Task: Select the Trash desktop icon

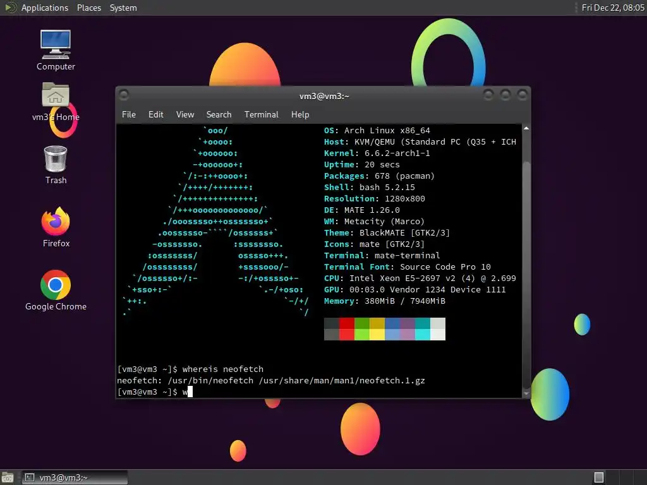Action: point(56,165)
